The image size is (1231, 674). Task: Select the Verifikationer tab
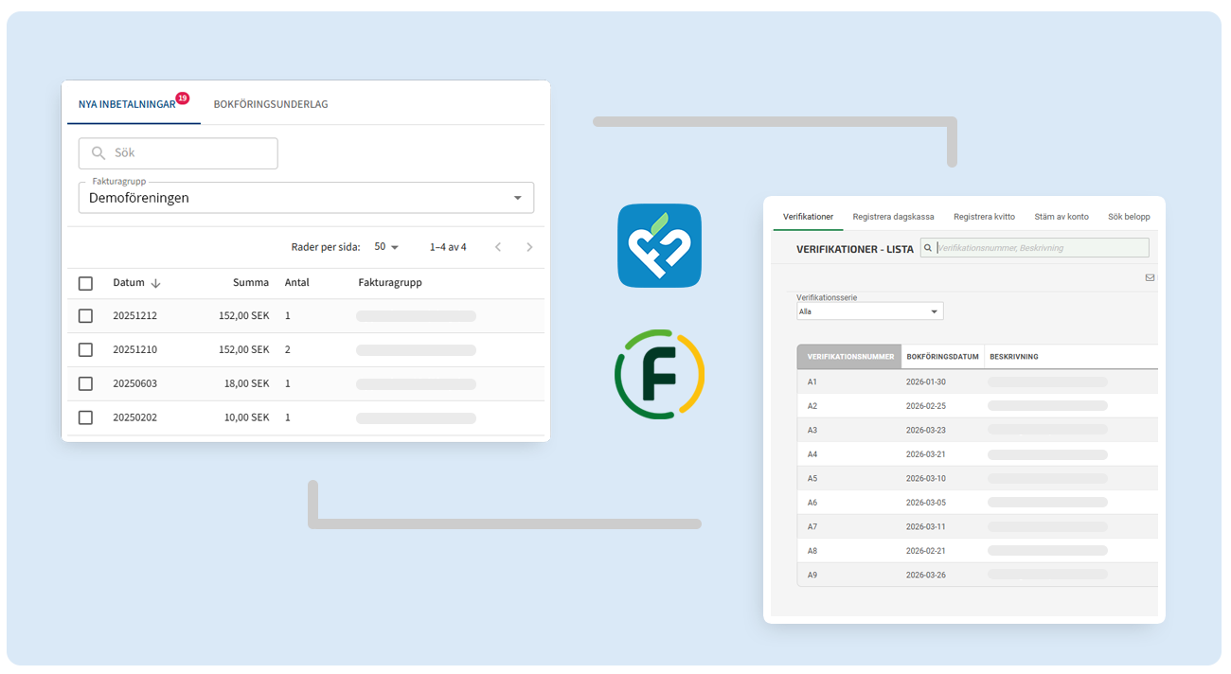coord(808,217)
